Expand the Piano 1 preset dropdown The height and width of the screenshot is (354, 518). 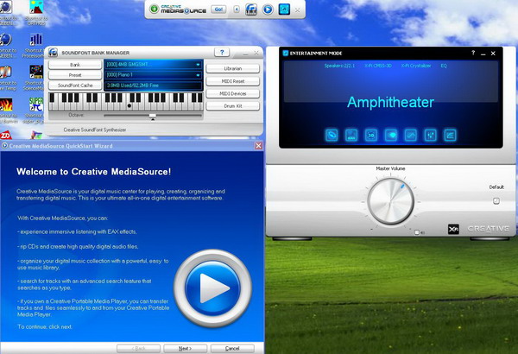tap(198, 75)
